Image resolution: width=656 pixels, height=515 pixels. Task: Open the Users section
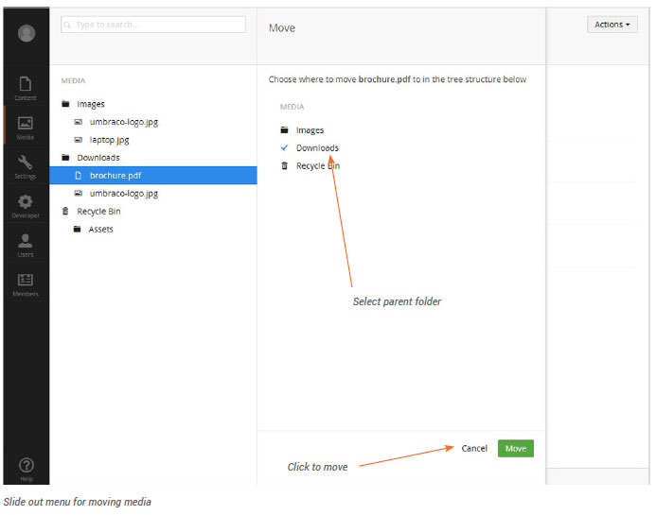click(x=26, y=246)
